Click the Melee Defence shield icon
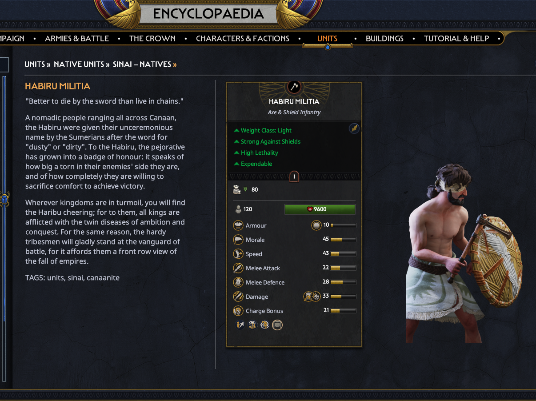Viewport: 536px width, 401px height. pyautogui.click(x=239, y=282)
